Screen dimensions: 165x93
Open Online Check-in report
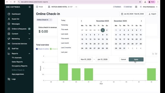click(18, 70)
